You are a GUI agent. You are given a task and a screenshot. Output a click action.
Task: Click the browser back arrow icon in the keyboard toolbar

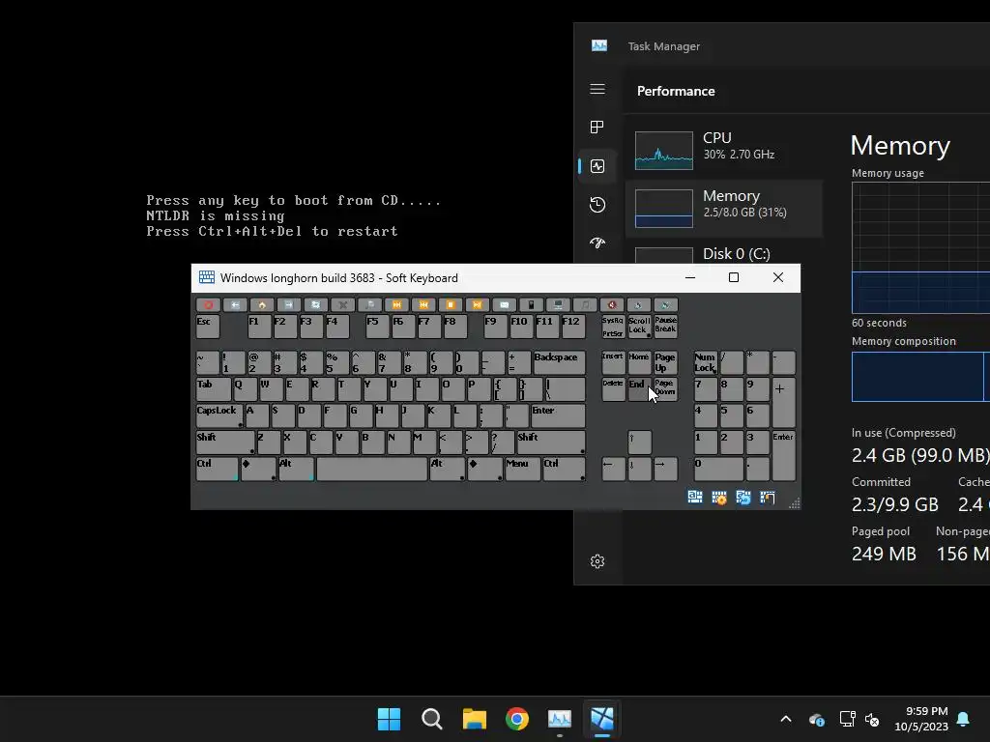(x=235, y=304)
